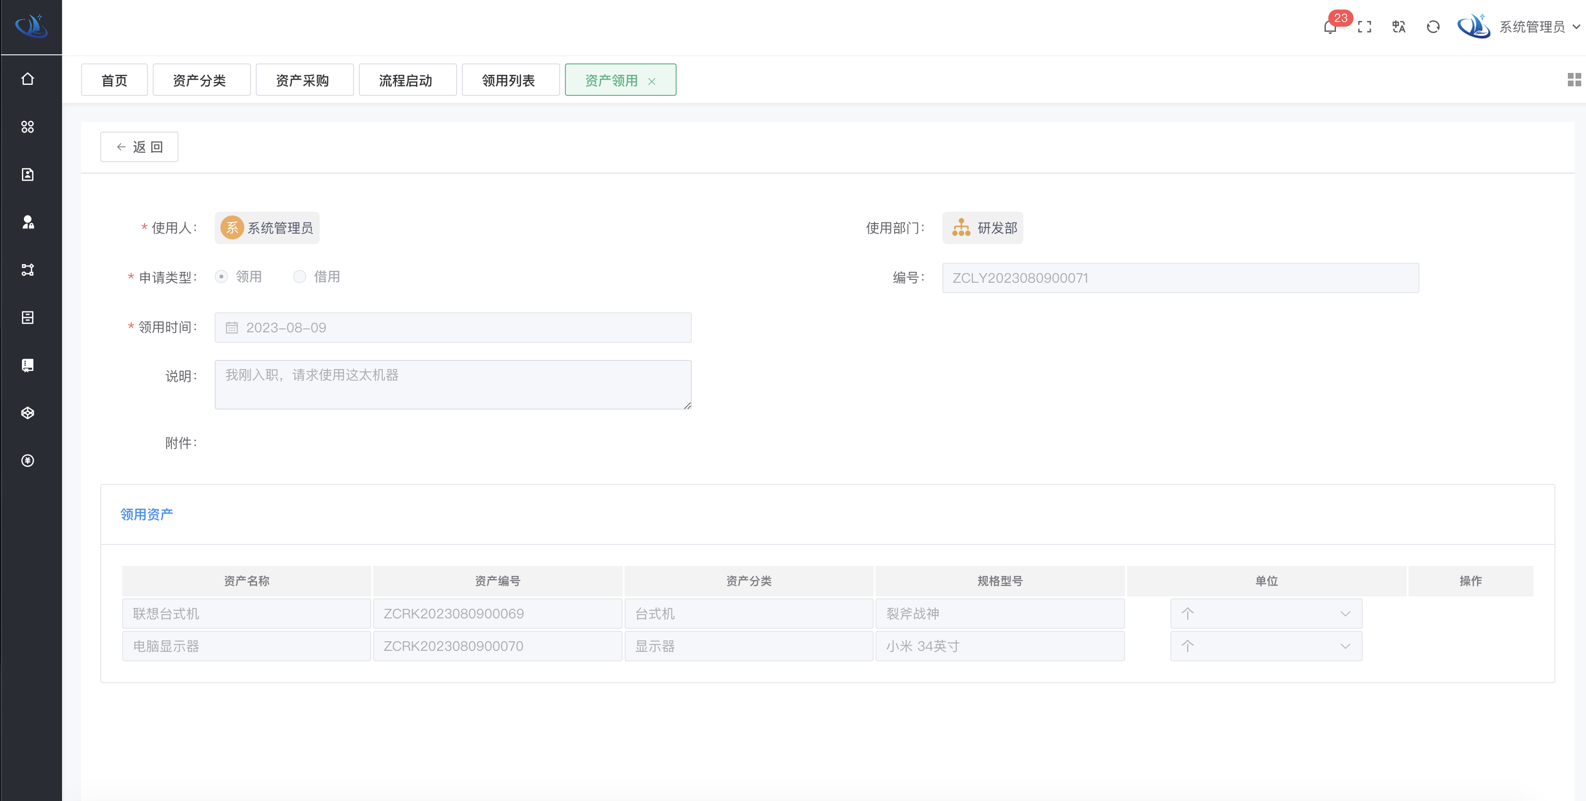Click the 规格型号 column header
The image size is (1586, 801).
[x=1000, y=581]
